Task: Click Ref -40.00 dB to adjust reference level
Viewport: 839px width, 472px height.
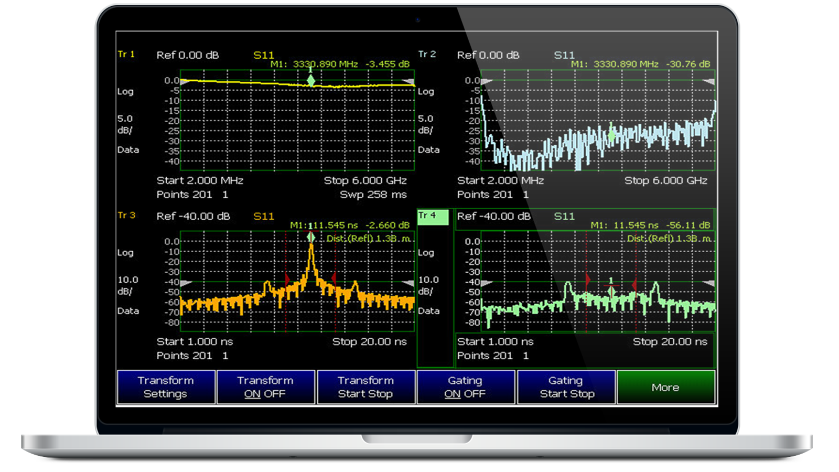Action: [x=194, y=216]
